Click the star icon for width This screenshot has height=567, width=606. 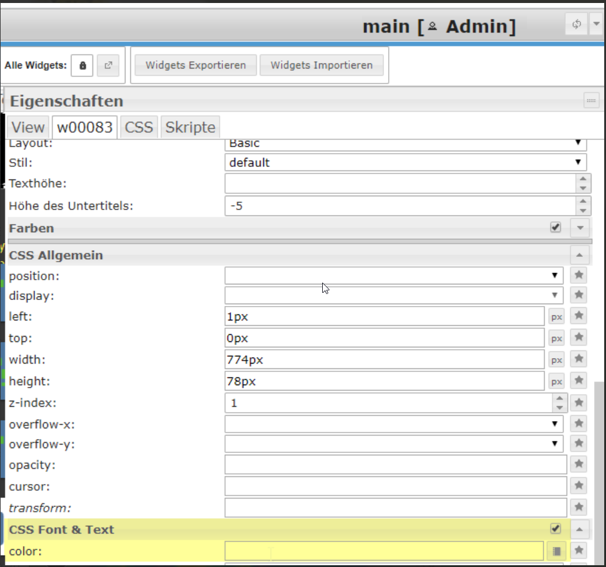point(578,359)
